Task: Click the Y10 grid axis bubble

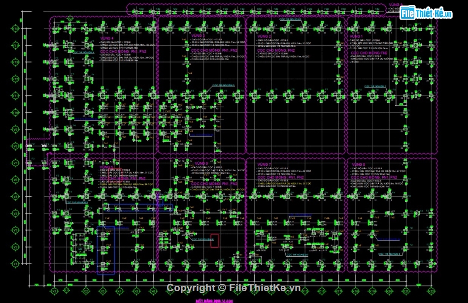Action: 16,113
